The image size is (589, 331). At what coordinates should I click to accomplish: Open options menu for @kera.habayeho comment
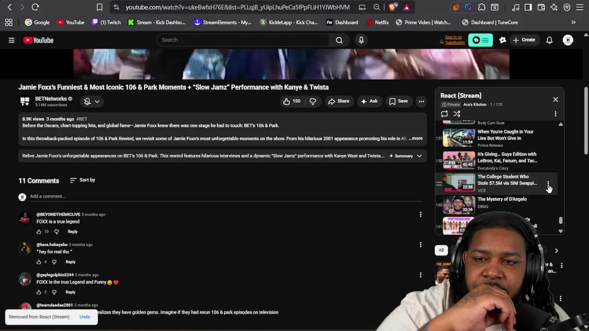(420, 245)
